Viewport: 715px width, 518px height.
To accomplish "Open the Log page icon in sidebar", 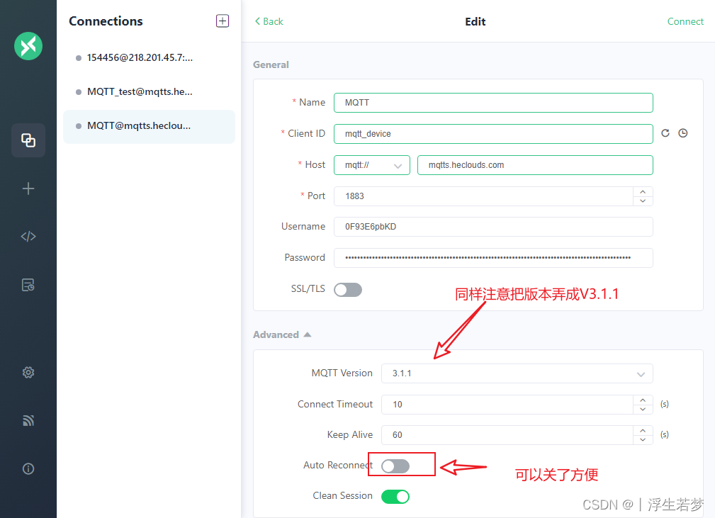I will pos(28,285).
